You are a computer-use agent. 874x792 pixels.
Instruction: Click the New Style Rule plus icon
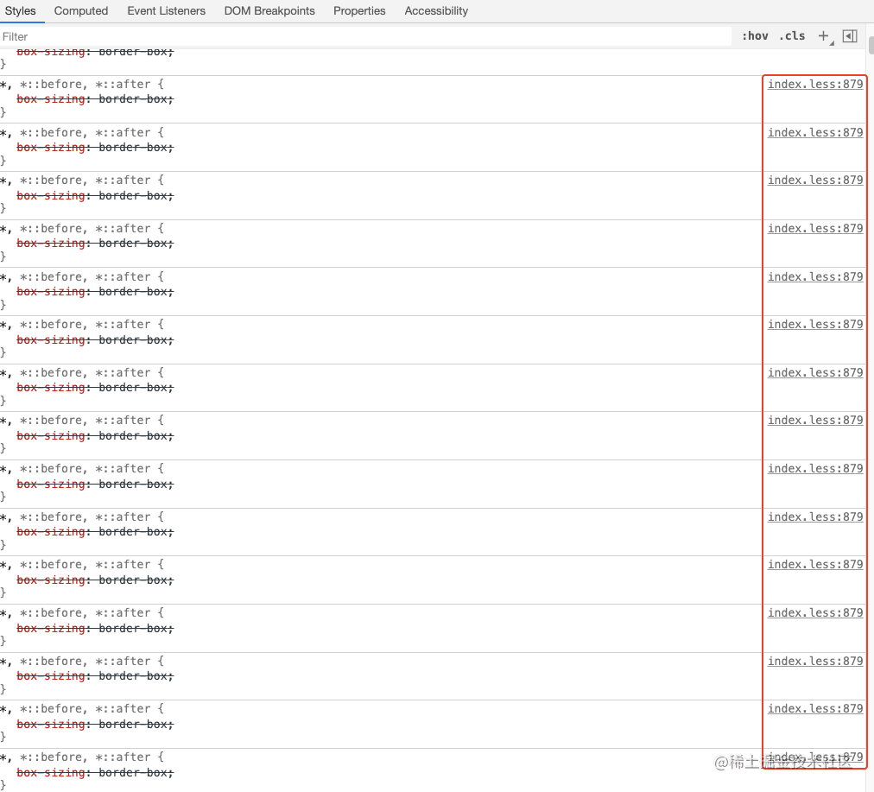823,36
